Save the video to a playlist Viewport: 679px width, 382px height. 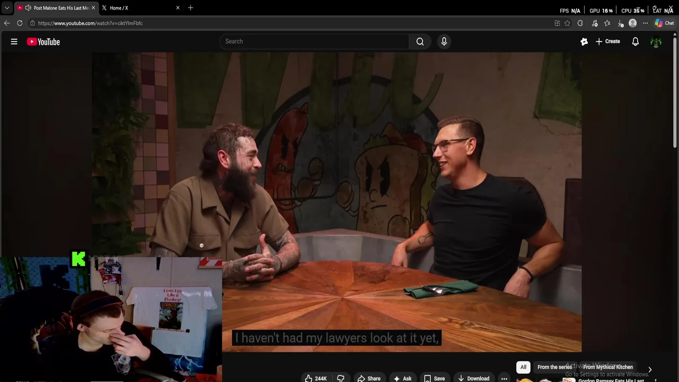click(x=434, y=378)
